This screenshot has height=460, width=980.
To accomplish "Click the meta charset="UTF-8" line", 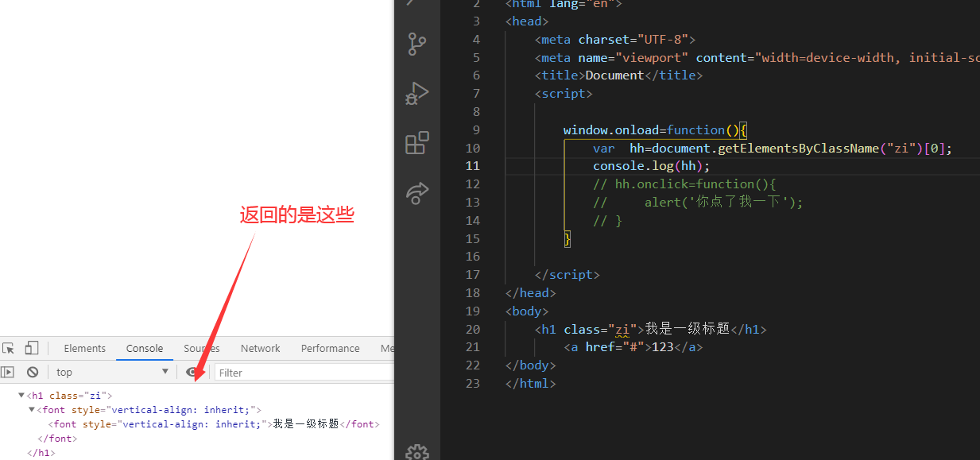I will click(616, 39).
